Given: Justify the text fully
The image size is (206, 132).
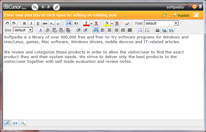Looking at the screenshot, I should pos(123,30).
